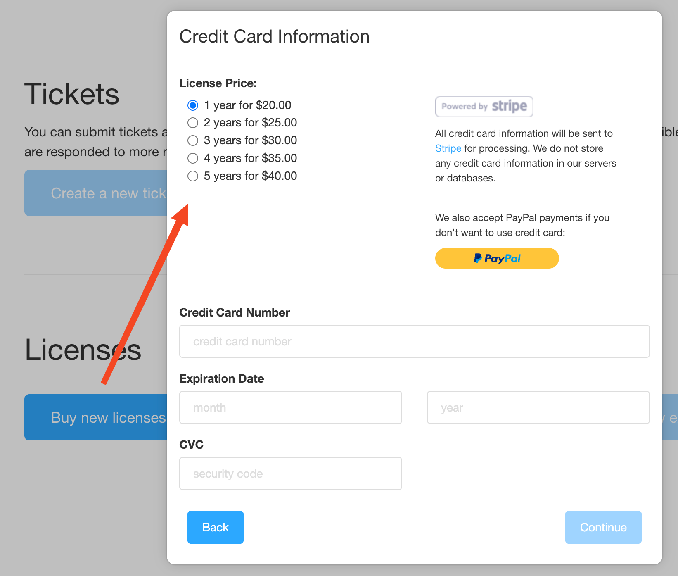
Task: Click the expiration month field
Action: [290, 407]
